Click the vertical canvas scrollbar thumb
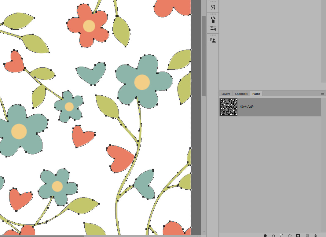 [x=203, y=56]
